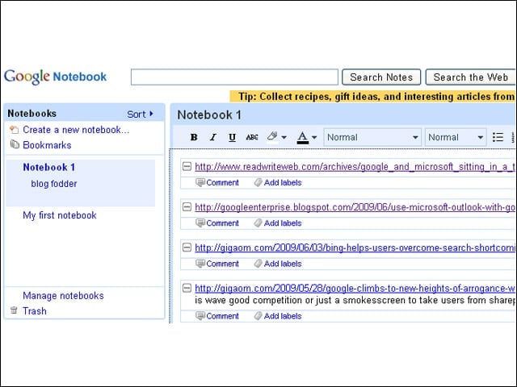Click label tag icon on bing-helps-users note

pyautogui.click(x=258, y=264)
